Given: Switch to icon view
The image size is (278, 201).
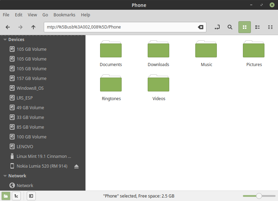Looking at the screenshot, I should click(245, 27).
